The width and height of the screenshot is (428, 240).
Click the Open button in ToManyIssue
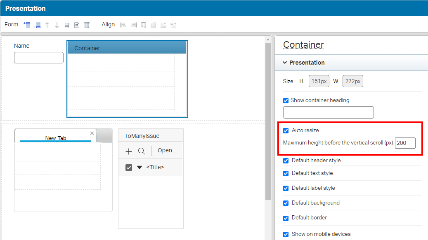pos(165,151)
